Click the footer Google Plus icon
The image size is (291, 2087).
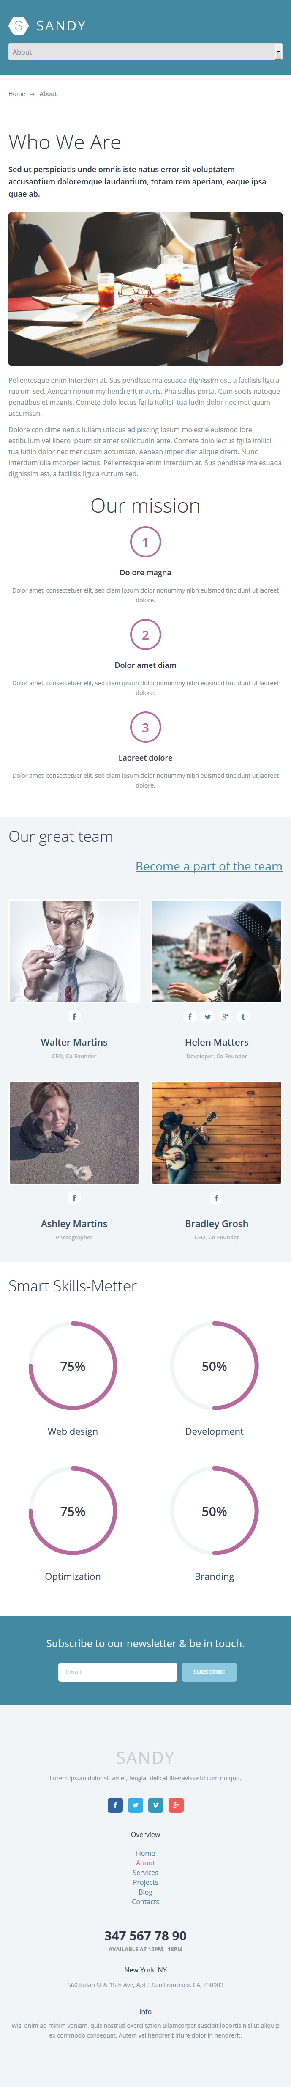176,1805
